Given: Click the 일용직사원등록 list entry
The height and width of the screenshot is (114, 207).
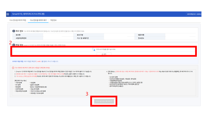Looking at the screenshot, I should coord(34,85).
